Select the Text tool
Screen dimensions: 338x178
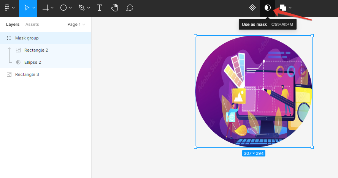(99, 8)
